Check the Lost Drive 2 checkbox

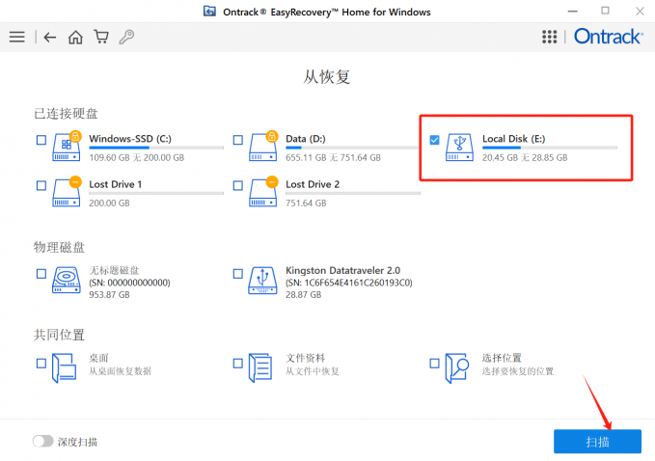[238, 185]
